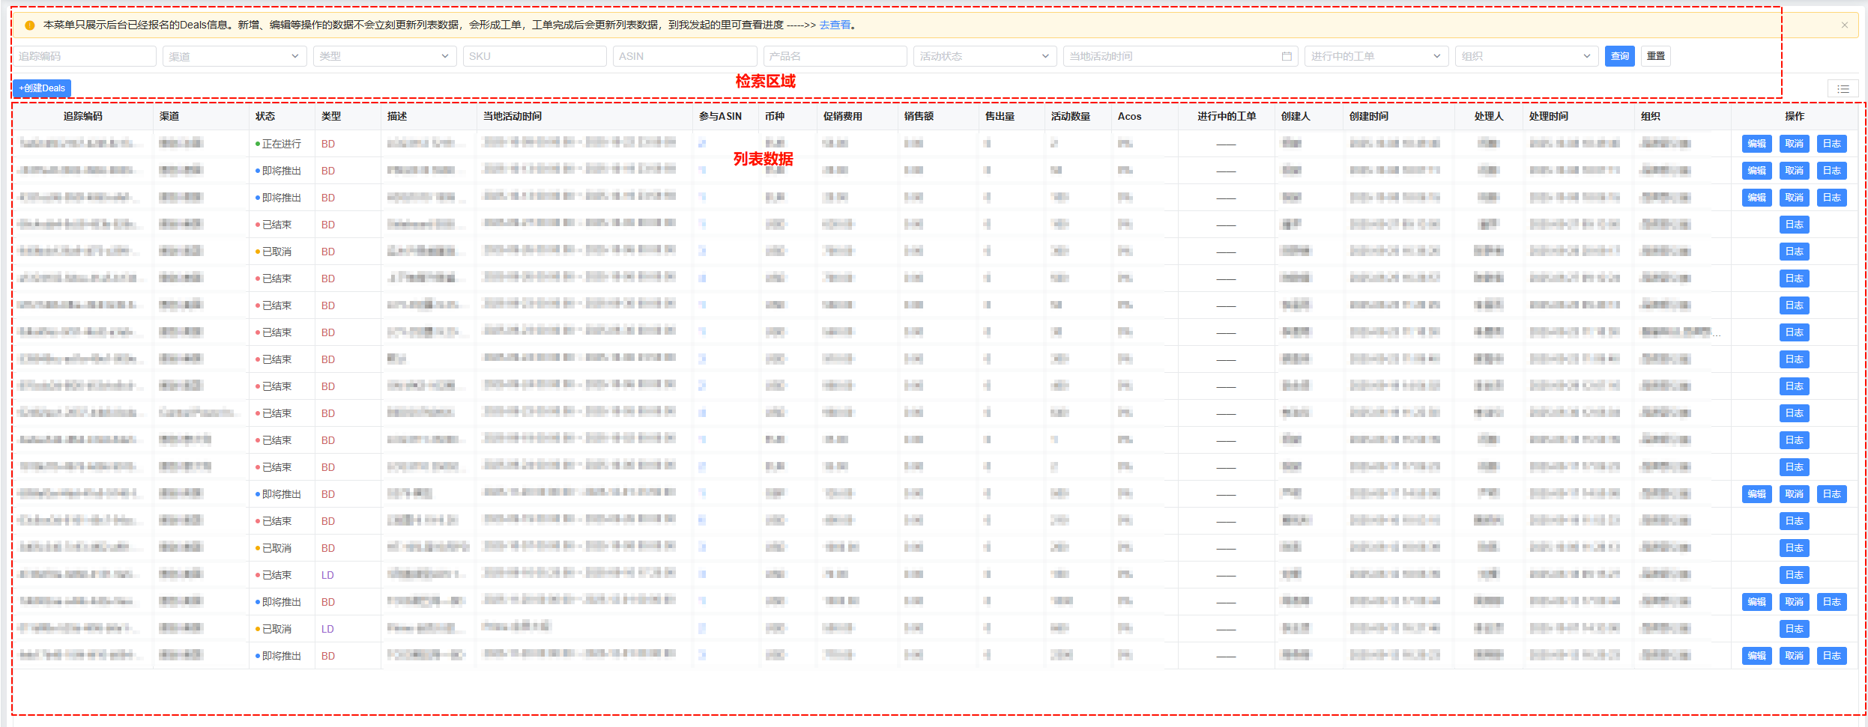Open the column settings list icon
The height and width of the screenshot is (727, 1868).
point(1843,89)
